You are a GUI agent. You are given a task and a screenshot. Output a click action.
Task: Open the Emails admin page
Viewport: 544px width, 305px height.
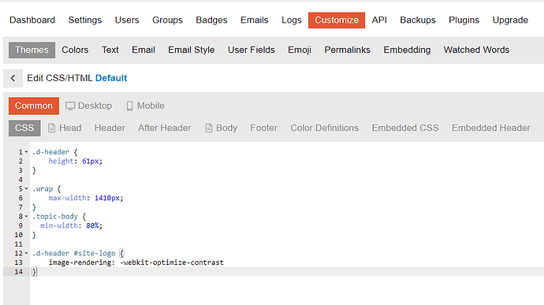click(x=255, y=20)
